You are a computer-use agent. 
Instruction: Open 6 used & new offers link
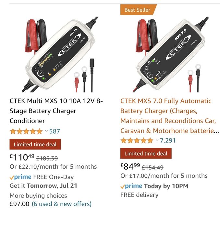click(62, 204)
